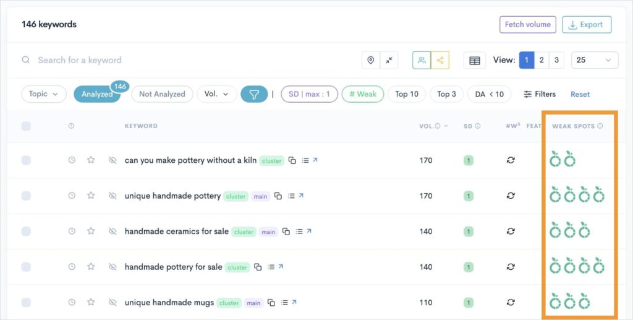This screenshot has height=320, width=633.
Task: Click the main tag on 'unique handmade mugs'
Action: (x=253, y=303)
